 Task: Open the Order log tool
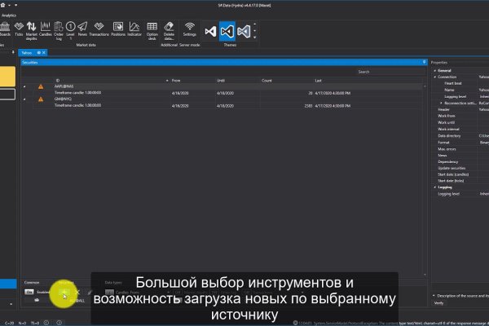click(x=59, y=31)
